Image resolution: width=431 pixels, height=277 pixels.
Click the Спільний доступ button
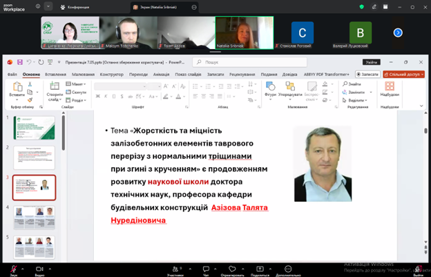coord(403,75)
